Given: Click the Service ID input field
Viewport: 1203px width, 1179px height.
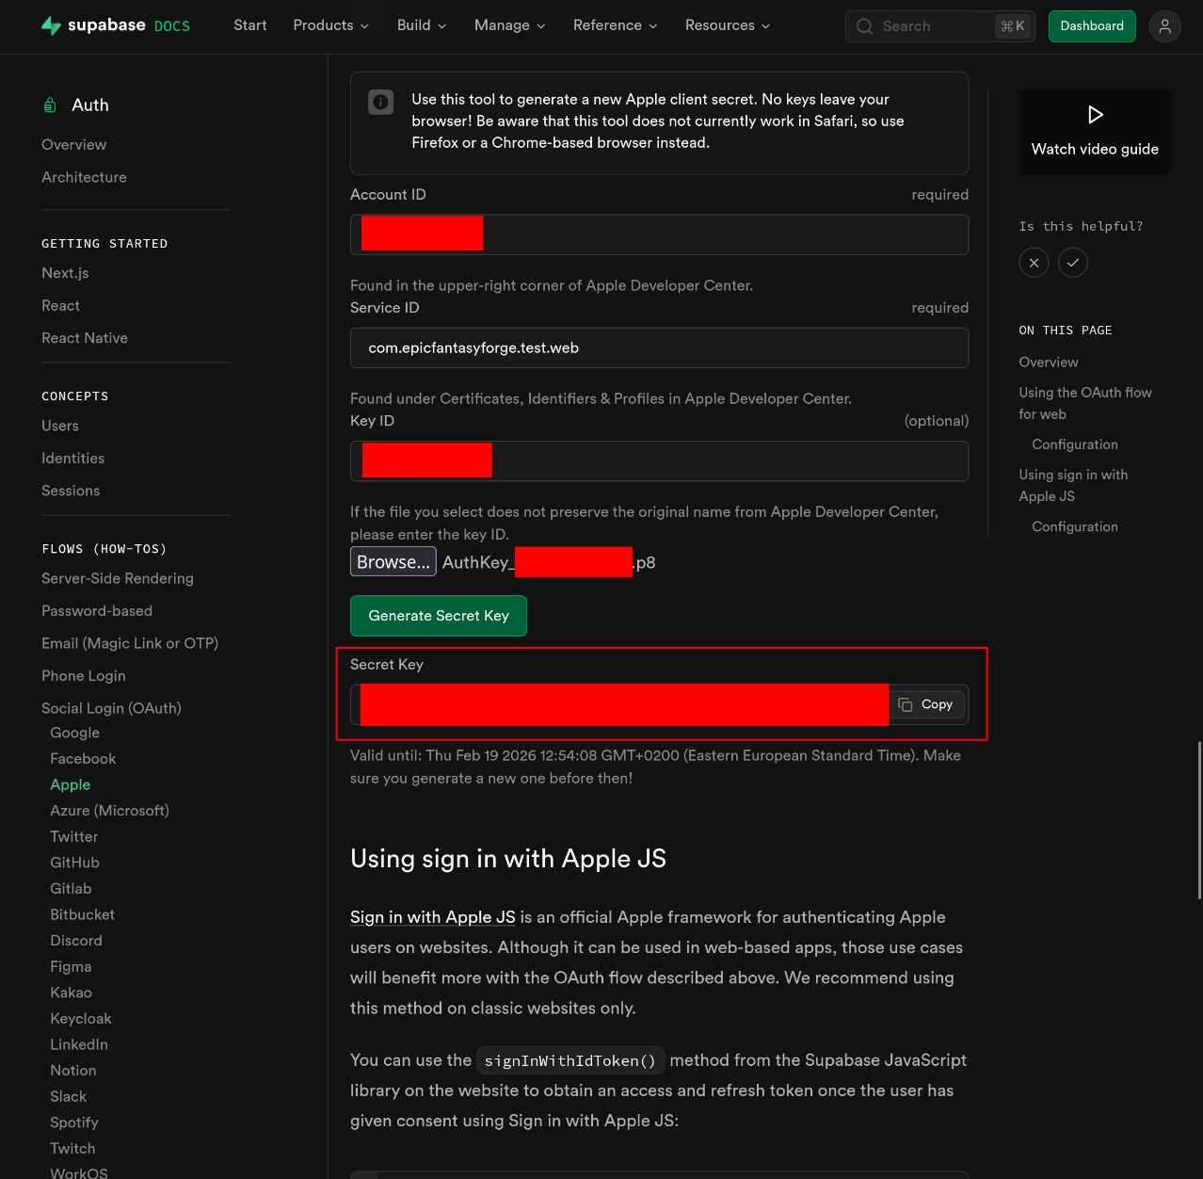Looking at the screenshot, I should point(659,348).
